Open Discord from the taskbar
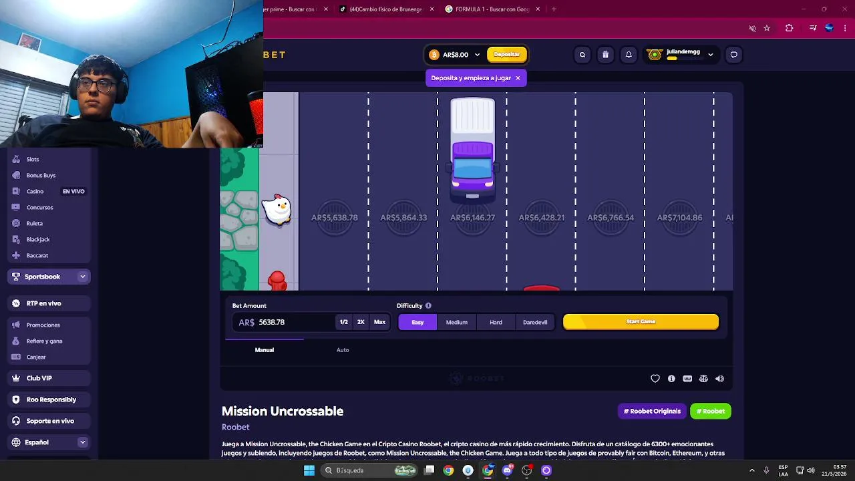 508,470
